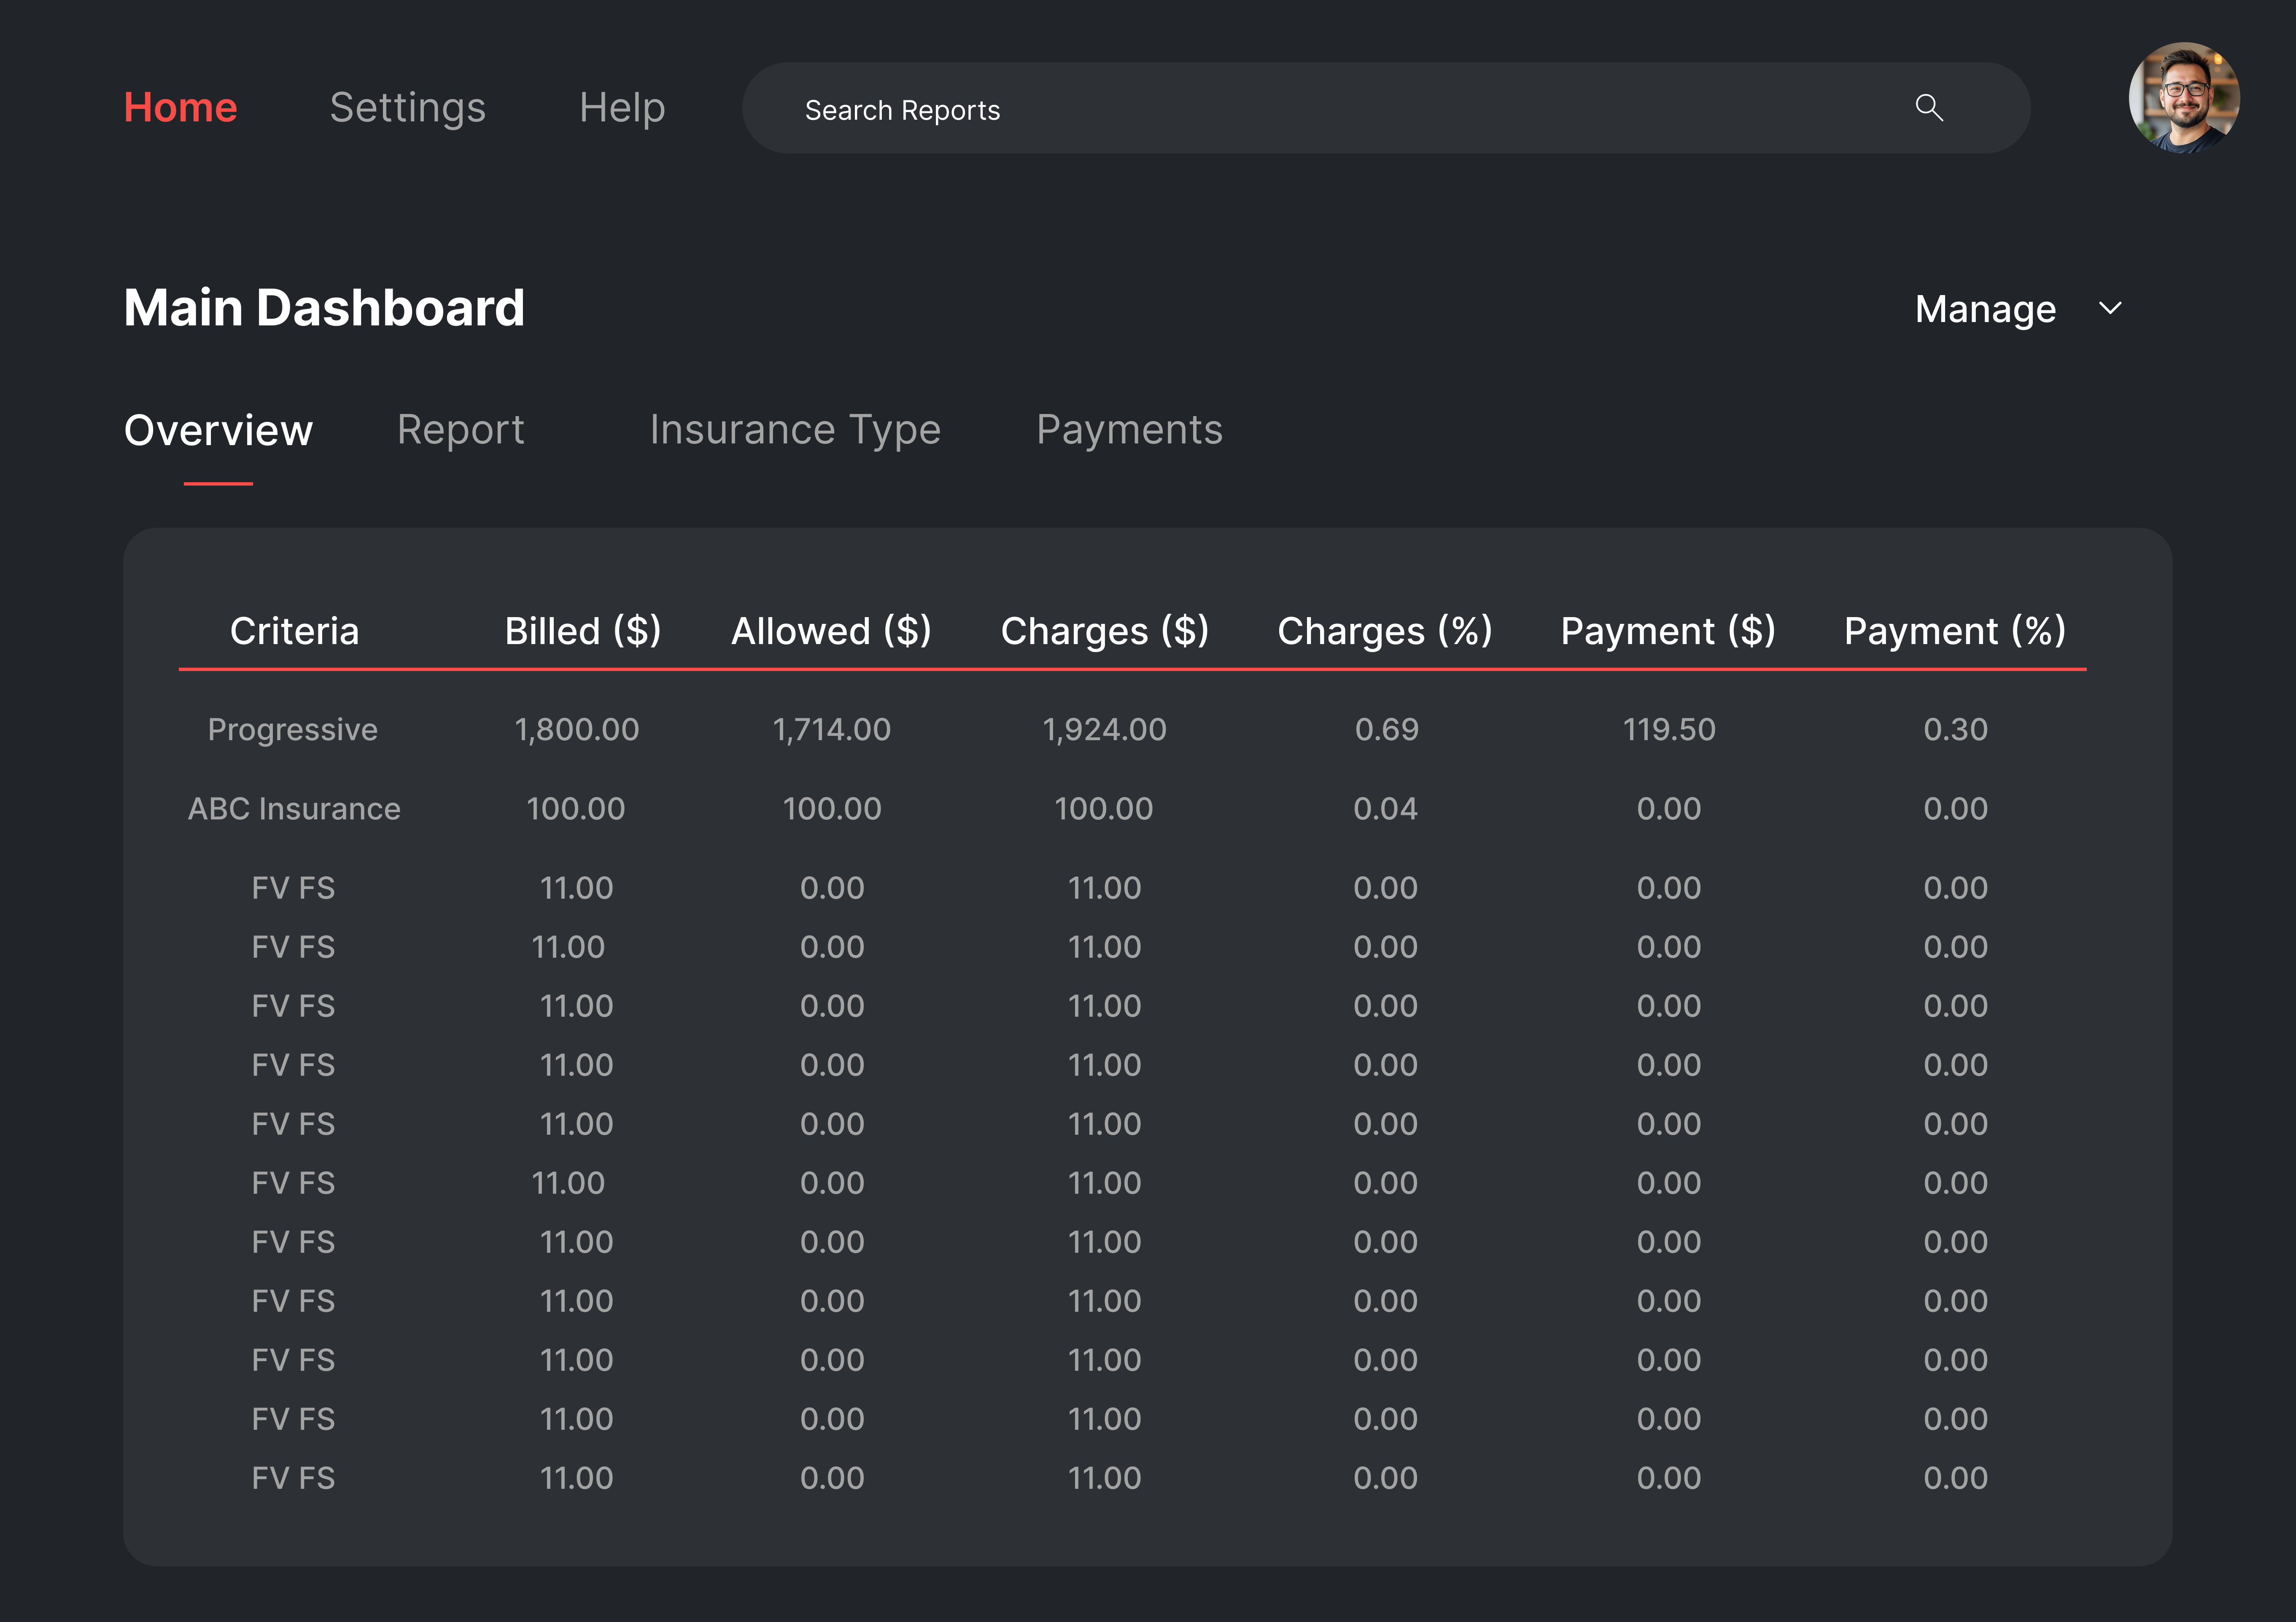This screenshot has width=2296, height=1622.
Task: Sort by the Charges ($) column header
Action: [x=1105, y=631]
